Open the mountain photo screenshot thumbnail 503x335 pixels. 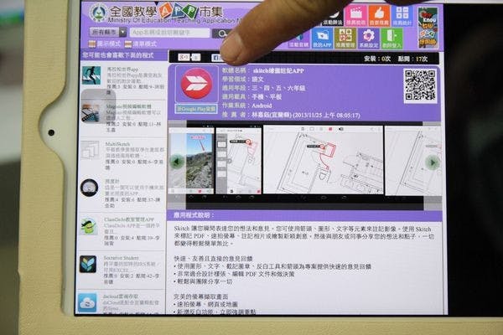point(191,160)
